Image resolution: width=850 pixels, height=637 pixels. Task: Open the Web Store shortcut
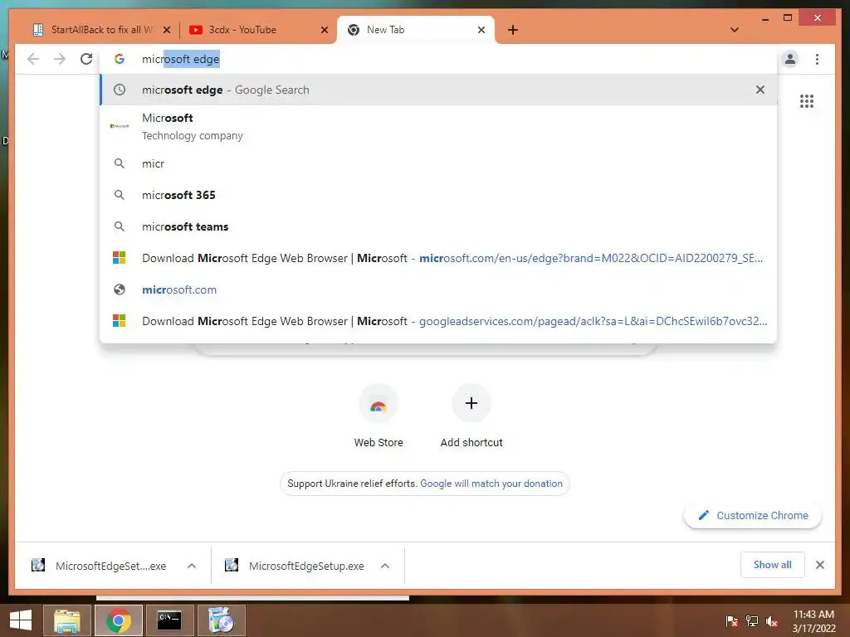coord(379,417)
